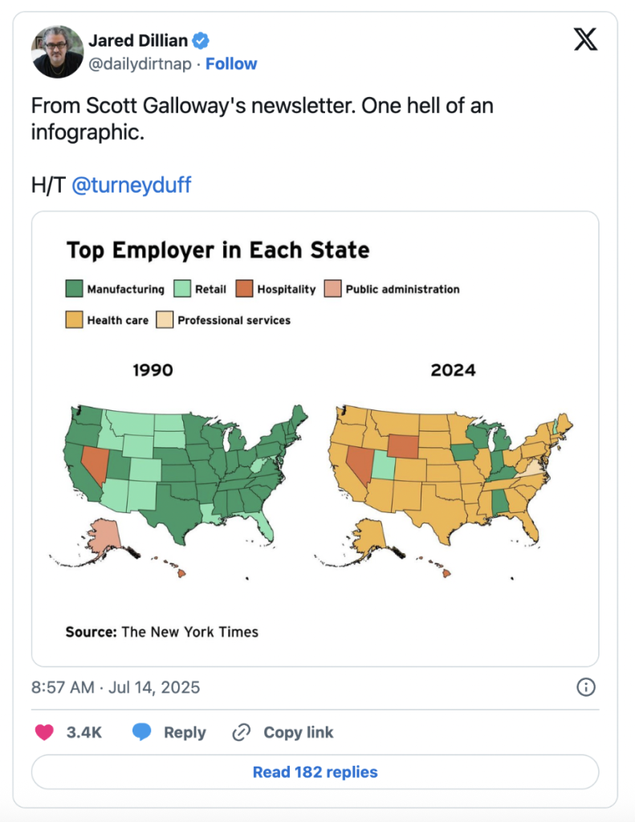Viewport: 635px width, 822px height.
Task: Open the @dailydirtnap handle link
Action: 140,63
